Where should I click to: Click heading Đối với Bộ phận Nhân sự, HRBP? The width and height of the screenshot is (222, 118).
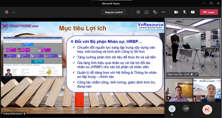coord(108,42)
